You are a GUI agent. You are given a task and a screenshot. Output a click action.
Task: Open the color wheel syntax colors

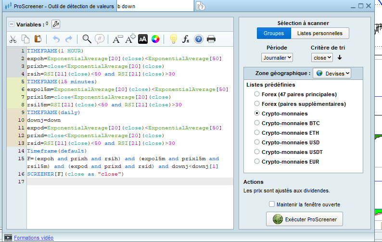[x=155, y=39]
